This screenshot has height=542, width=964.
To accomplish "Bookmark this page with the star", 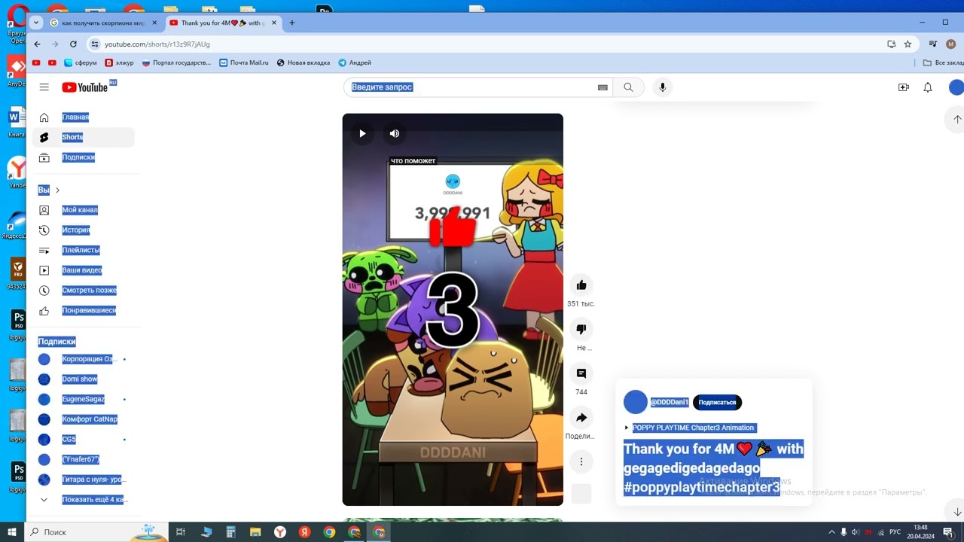I will [x=908, y=44].
